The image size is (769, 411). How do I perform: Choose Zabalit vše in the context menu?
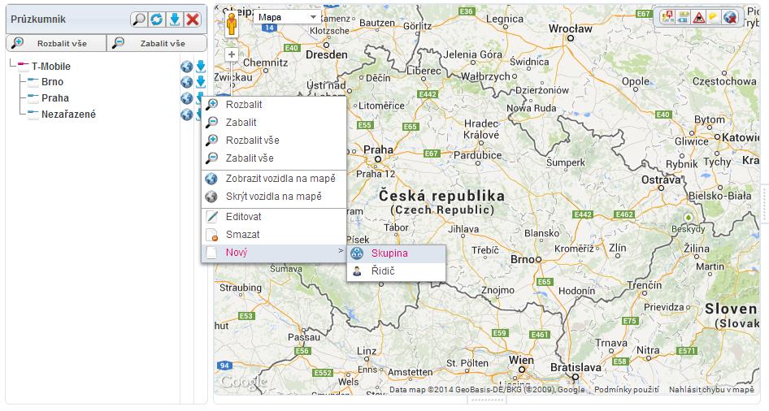point(274,158)
